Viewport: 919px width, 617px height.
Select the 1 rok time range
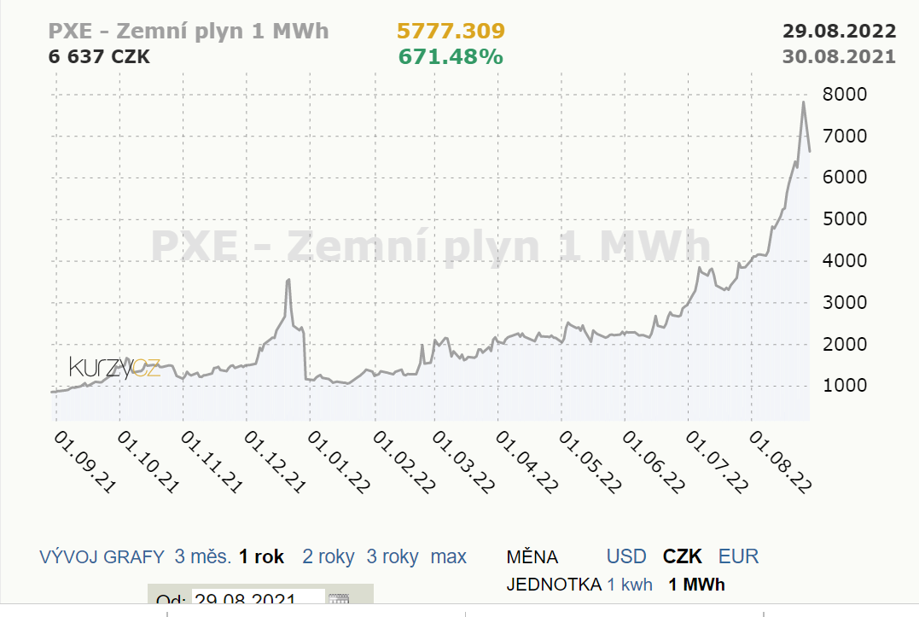click(x=261, y=557)
